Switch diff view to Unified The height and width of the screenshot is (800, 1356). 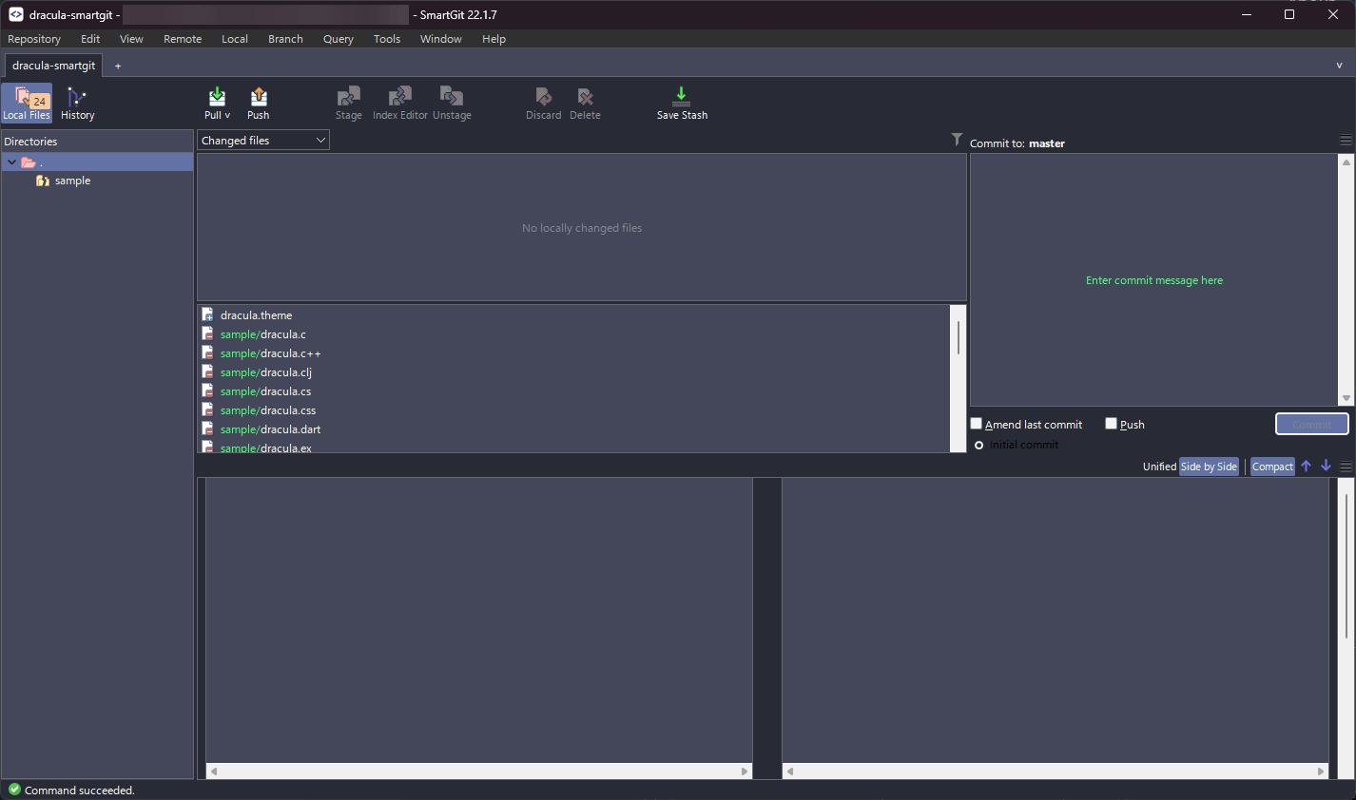pyautogui.click(x=1158, y=466)
